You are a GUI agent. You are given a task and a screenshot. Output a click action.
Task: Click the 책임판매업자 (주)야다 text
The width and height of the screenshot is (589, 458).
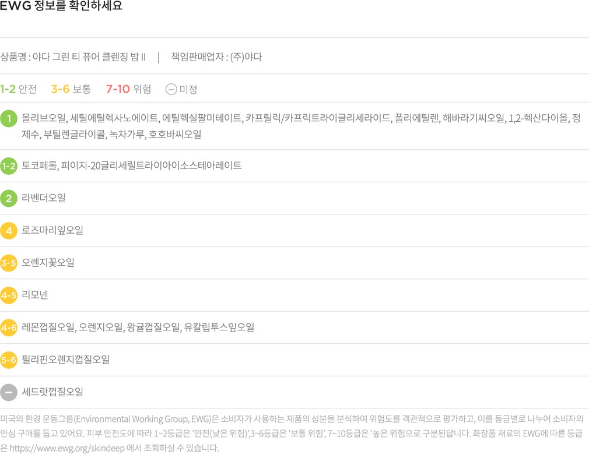coord(216,57)
